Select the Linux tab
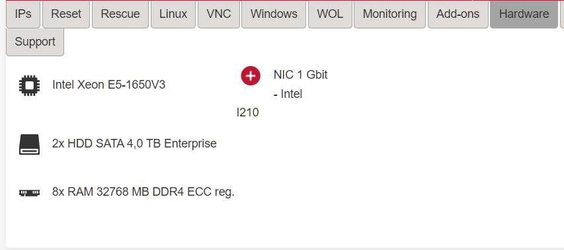 tap(173, 14)
